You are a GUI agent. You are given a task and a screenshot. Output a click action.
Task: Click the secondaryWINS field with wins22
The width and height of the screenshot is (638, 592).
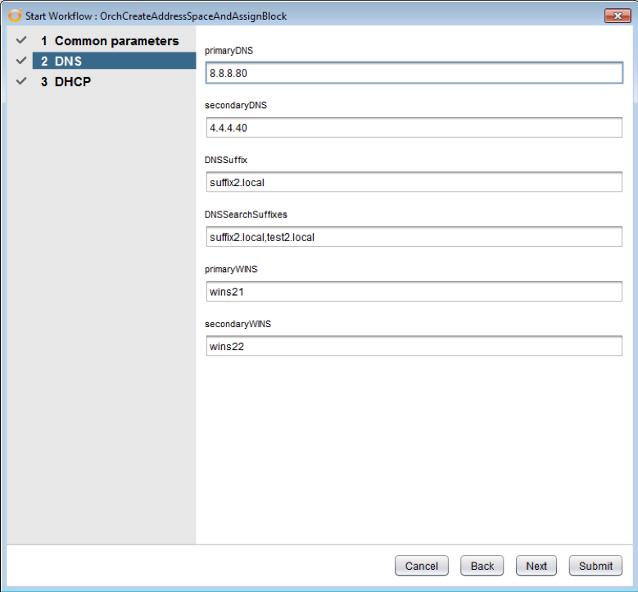[x=414, y=346]
